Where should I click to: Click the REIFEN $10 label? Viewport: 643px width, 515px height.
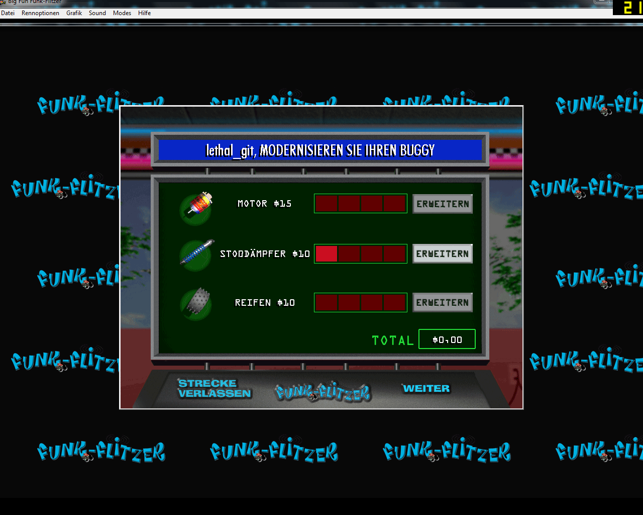265,303
